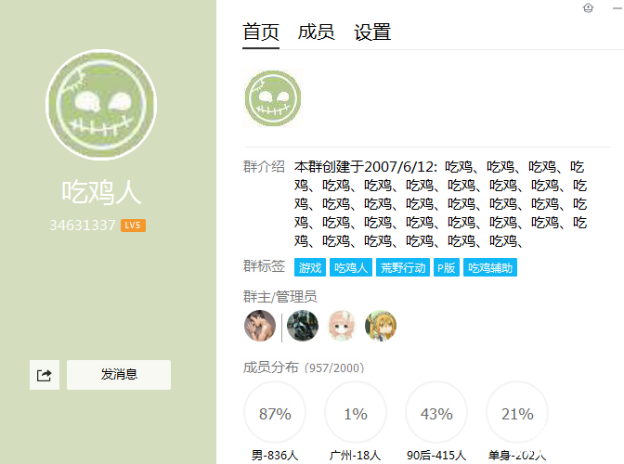This screenshot has width=624, height=464.
Task: Select the 游戏 group tag
Action: (310, 267)
